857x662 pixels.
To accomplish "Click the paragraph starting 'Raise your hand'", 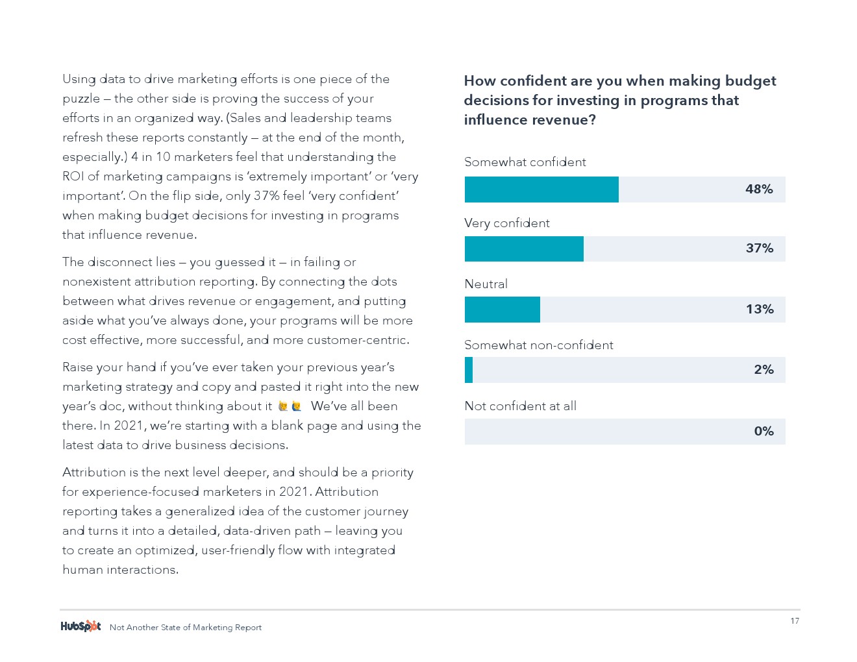I will (x=242, y=406).
